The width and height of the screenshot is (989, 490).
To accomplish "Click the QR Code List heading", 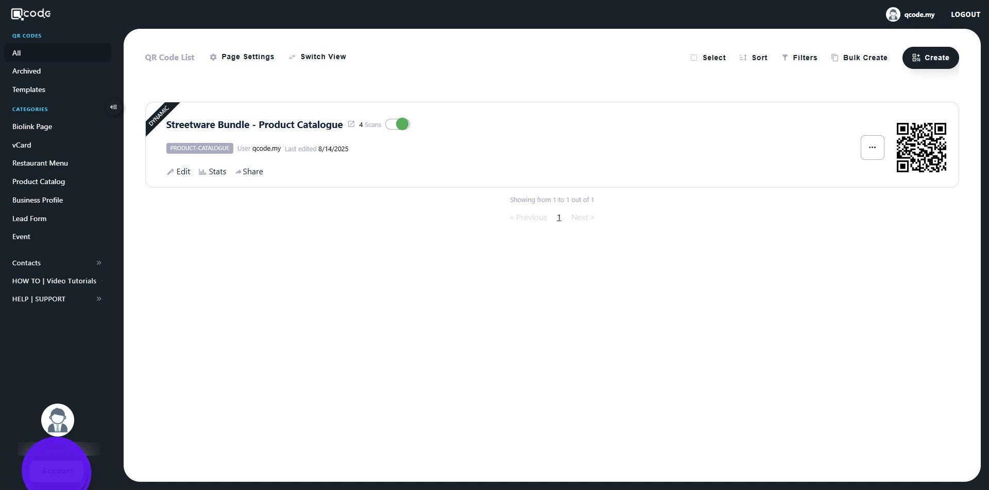I will coord(169,58).
